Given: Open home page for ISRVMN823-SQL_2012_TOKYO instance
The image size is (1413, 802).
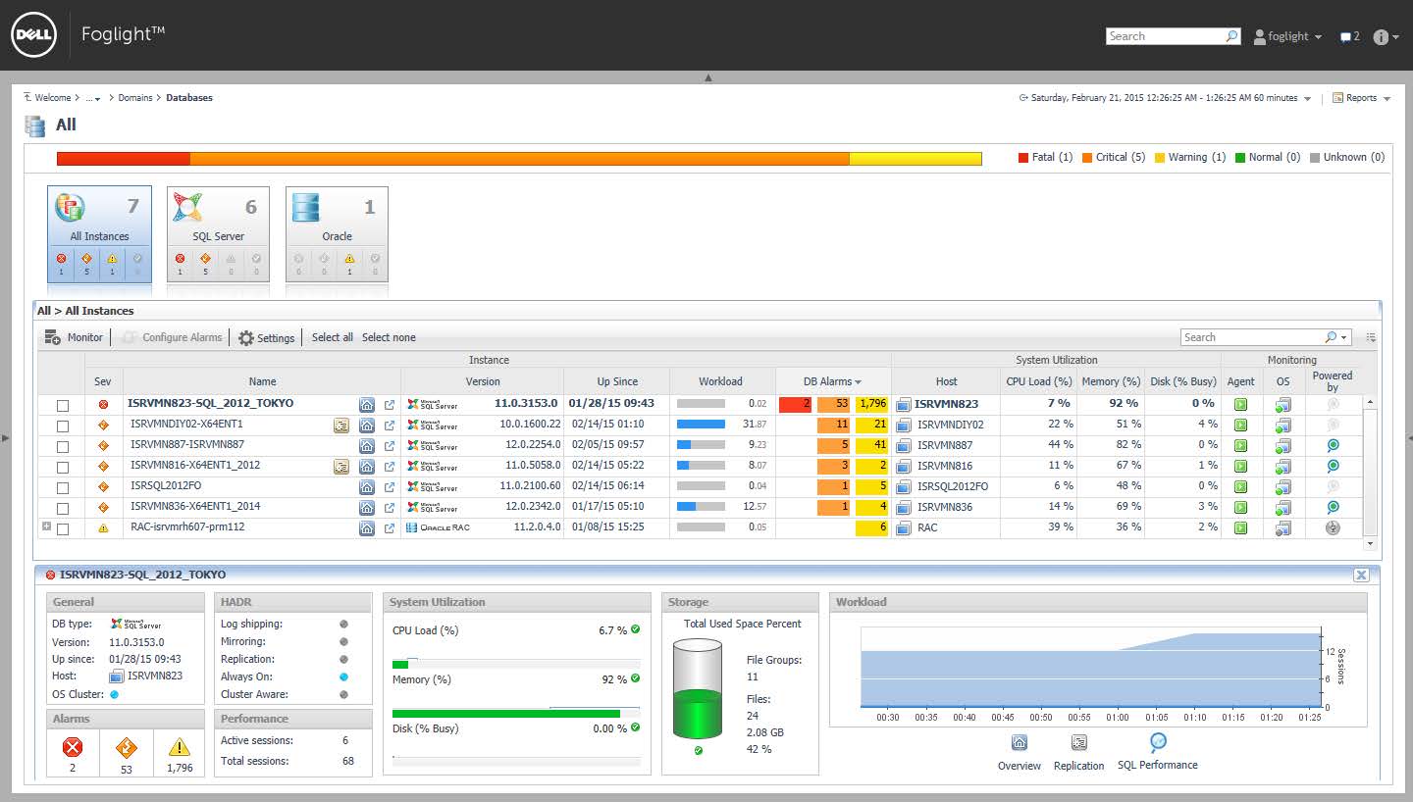Looking at the screenshot, I should [x=367, y=404].
